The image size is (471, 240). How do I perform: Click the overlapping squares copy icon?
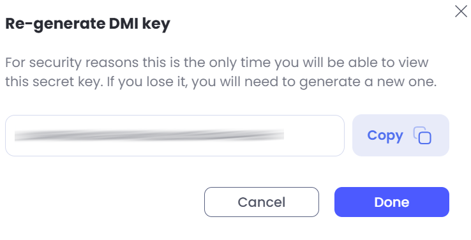pos(422,135)
